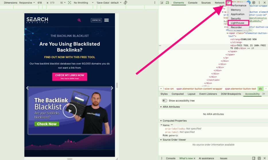Toggle Show accessibility tree switch
Image resolution: width=268 pixels, height=160 pixels.
click(165, 101)
